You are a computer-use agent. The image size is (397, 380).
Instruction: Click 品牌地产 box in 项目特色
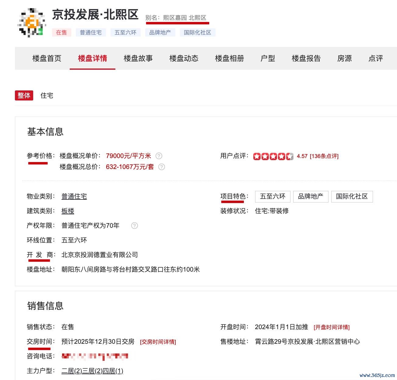[x=311, y=196]
